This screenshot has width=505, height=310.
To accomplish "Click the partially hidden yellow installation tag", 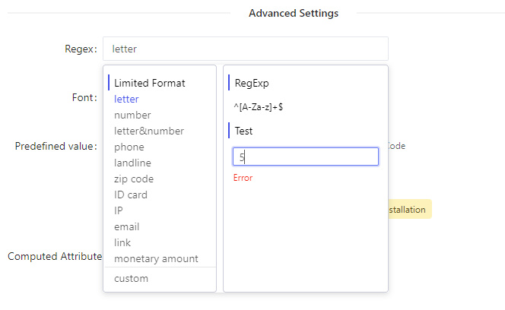I will point(410,209).
